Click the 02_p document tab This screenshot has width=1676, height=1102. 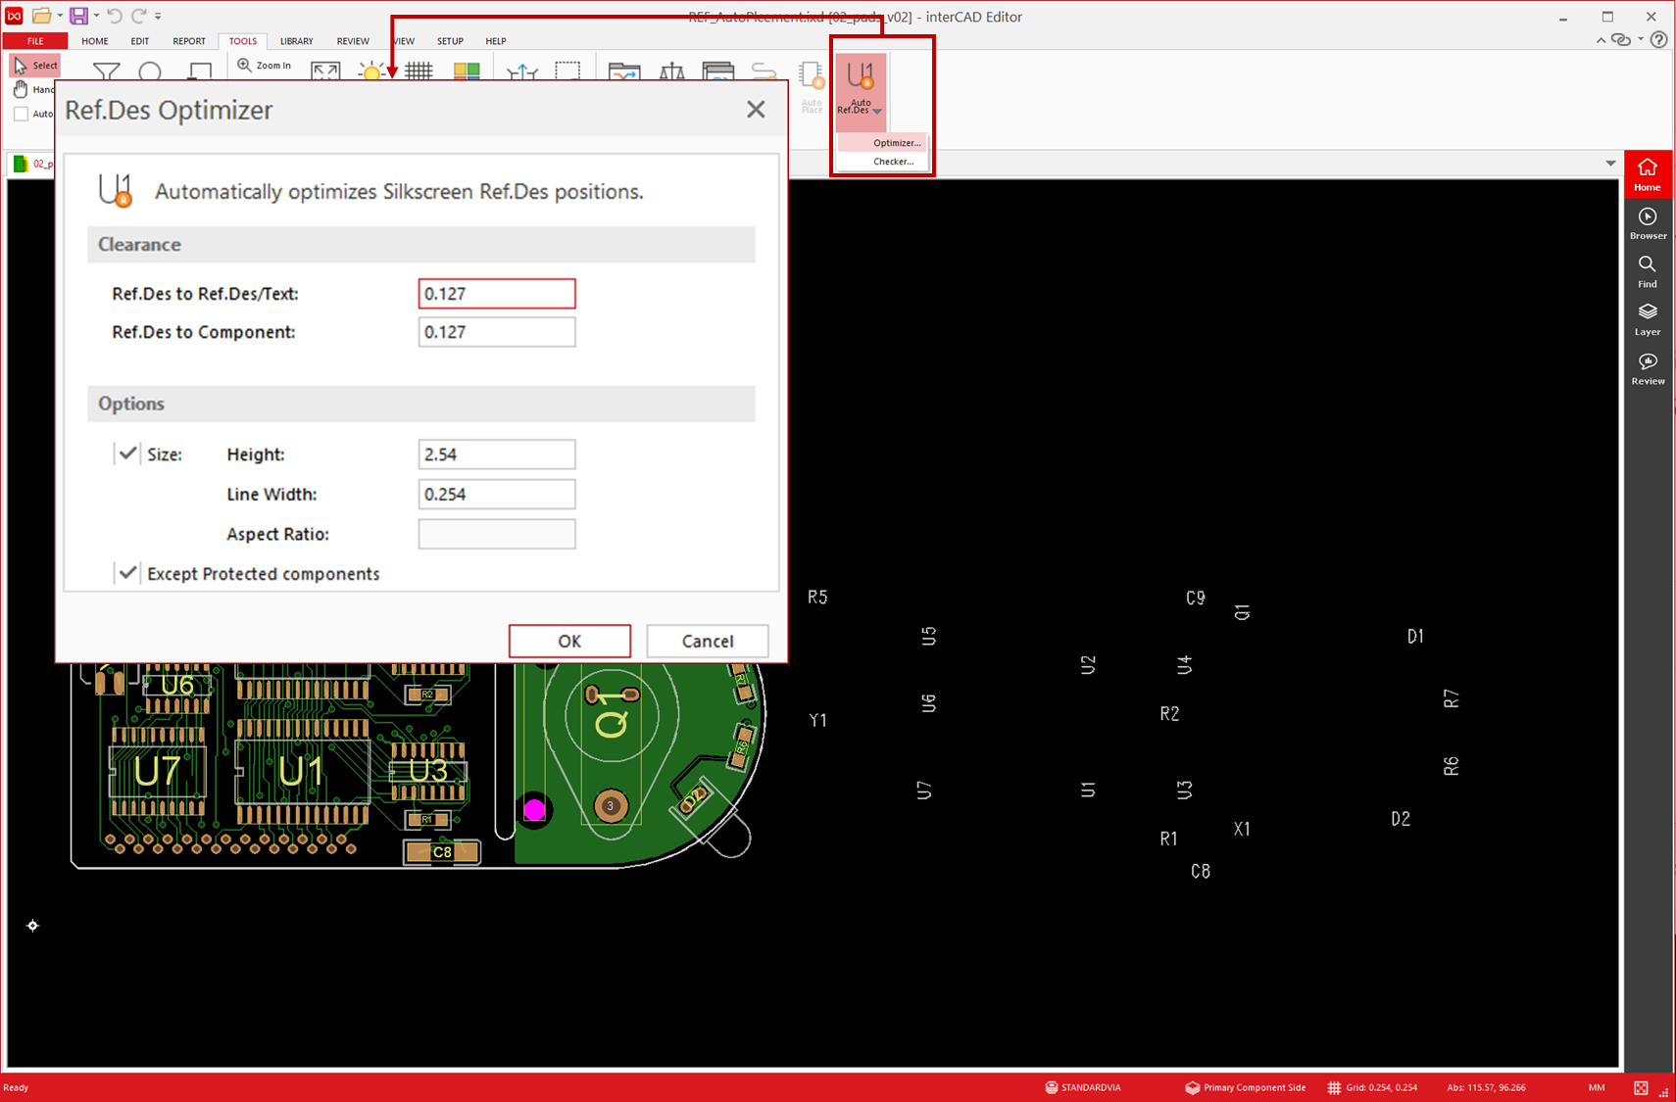[33, 164]
